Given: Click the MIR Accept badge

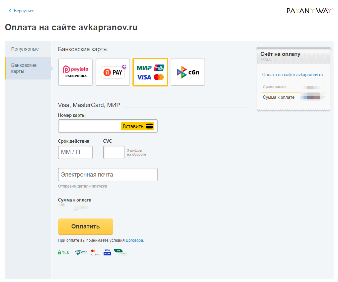Looking at the screenshot, I should click(121, 252).
